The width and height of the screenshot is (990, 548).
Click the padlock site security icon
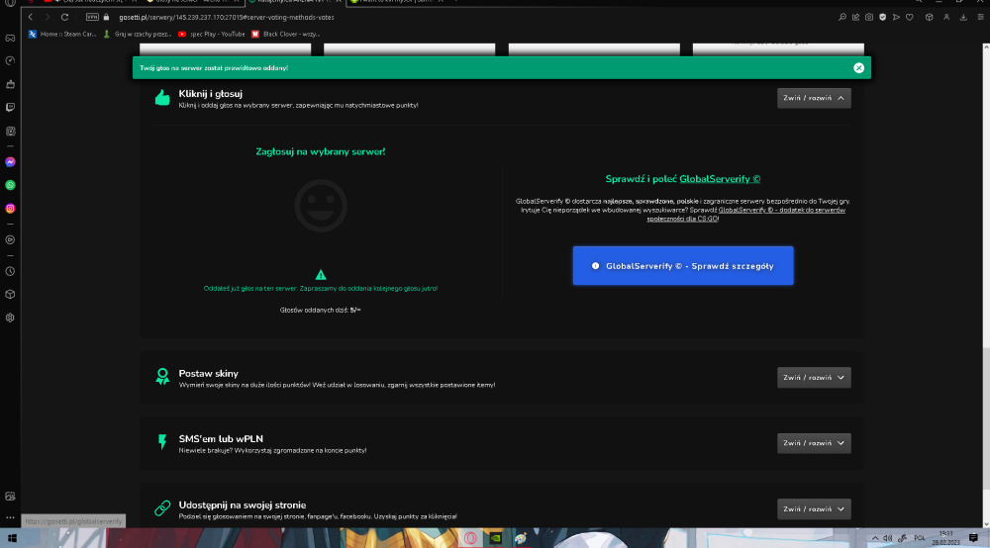(106, 17)
